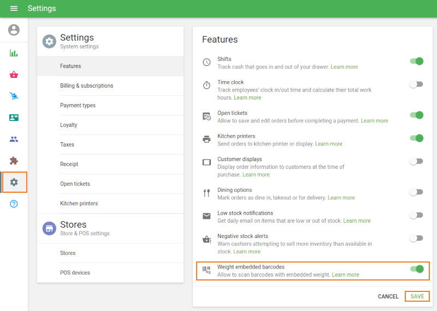Viewport: 437px width, 311px height.
Task: Click the SAVE button
Action: point(417,296)
